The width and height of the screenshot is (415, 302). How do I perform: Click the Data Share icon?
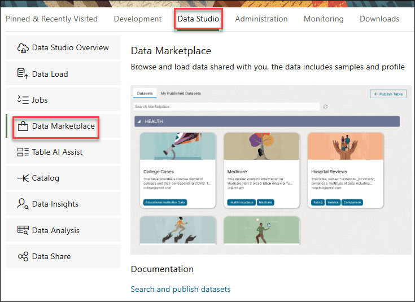click(23, 256)
